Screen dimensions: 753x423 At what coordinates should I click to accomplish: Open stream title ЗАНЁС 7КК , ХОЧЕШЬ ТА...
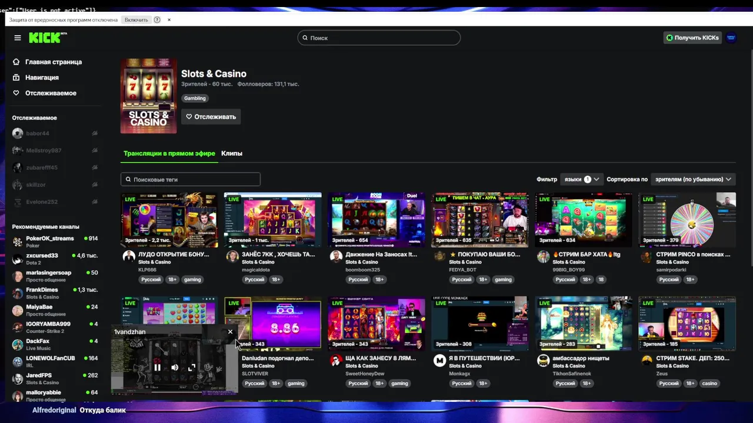[278, 254]
